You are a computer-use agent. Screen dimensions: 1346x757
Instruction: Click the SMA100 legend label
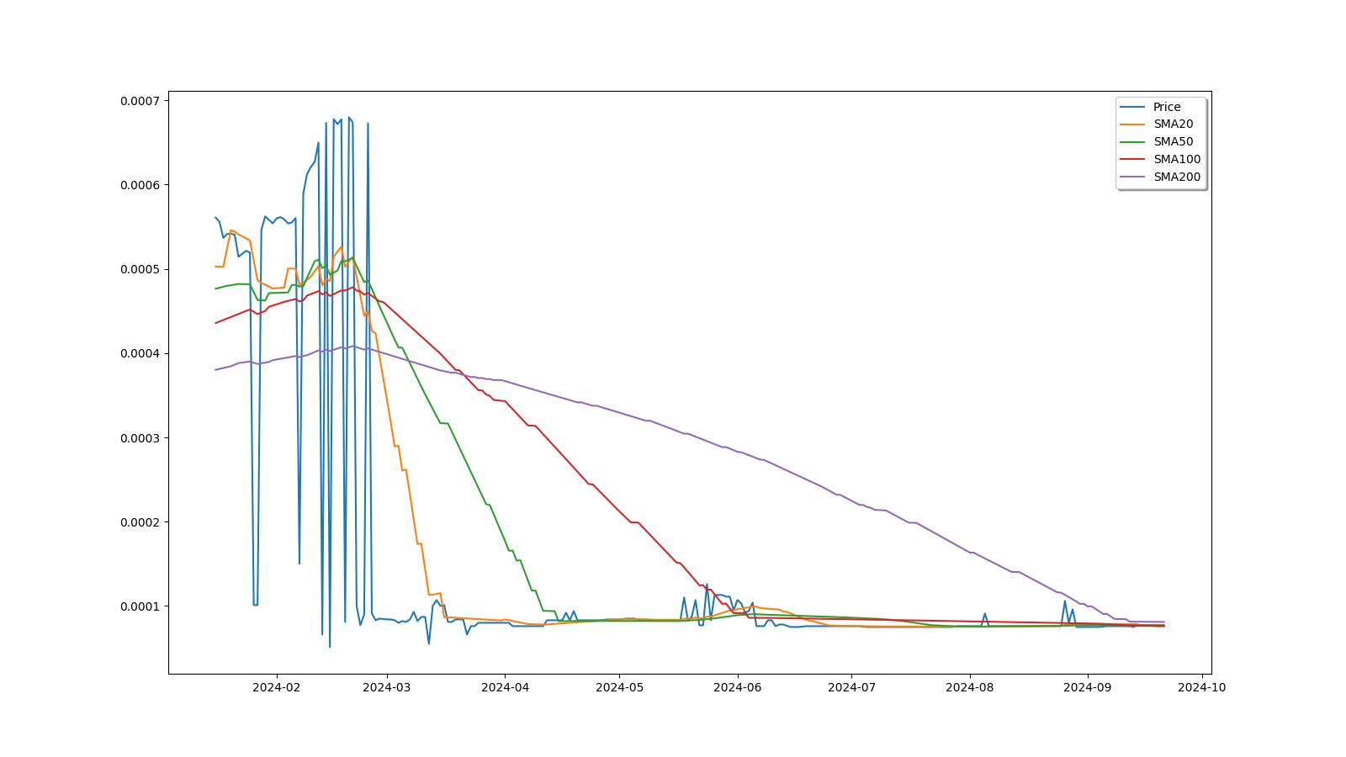pos(1177,159)
